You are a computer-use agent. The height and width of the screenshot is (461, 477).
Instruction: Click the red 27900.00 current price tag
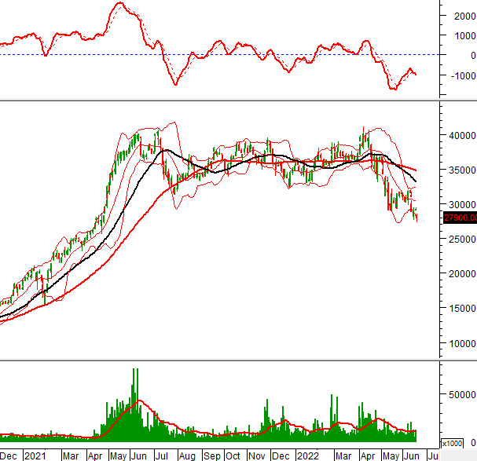tap(460, 218)
